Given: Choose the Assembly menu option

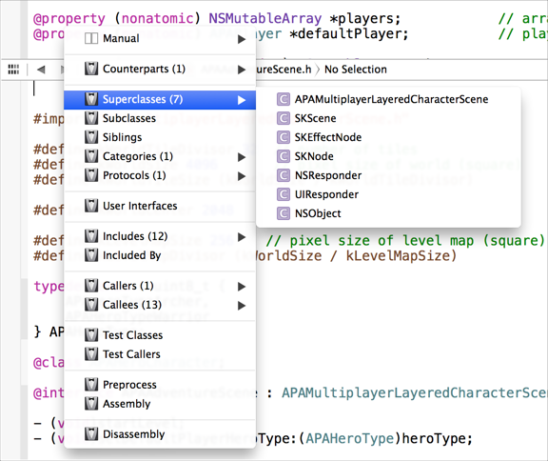Looking at the screenshot, I should pos(160,404).
